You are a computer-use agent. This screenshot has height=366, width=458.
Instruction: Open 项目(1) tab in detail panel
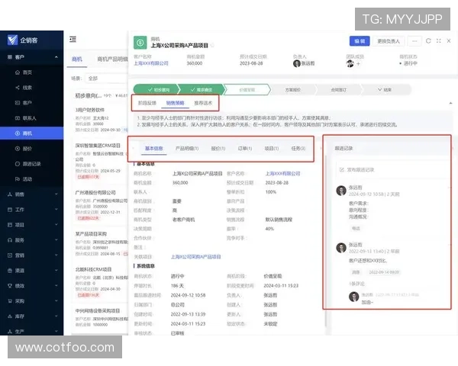271,148
